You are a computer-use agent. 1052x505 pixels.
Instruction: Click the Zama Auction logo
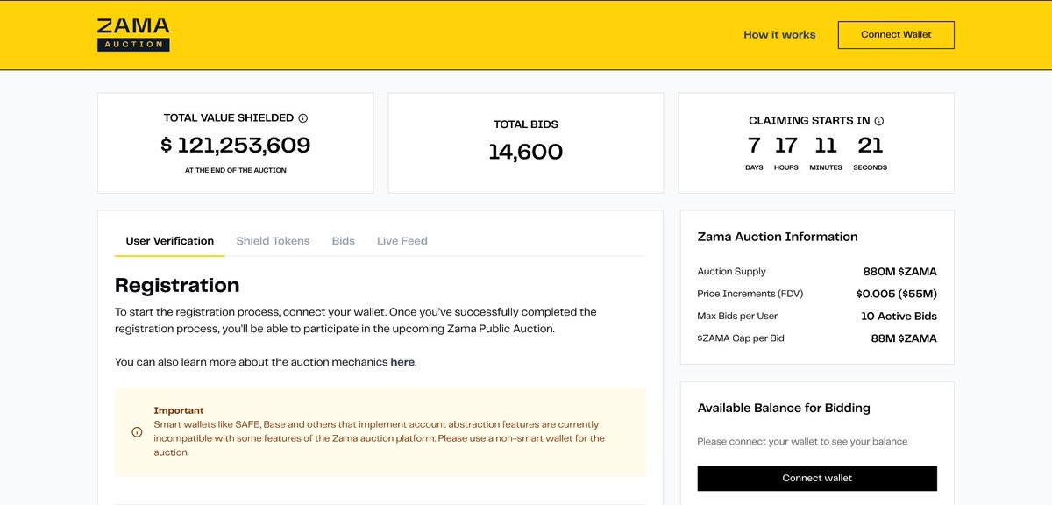click(x=133, y=35)
